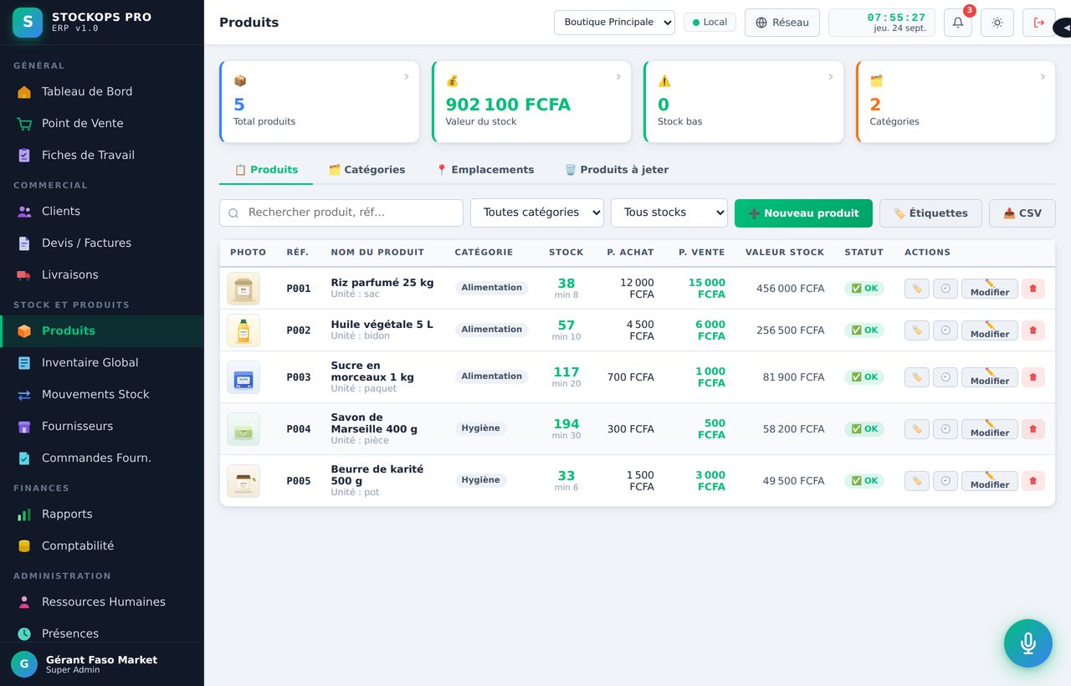Delete the Riz parfumé 25 kg product
The width and height of the screenshot is (1071, 686).
pyautogui.click(x=1033, y=289)
